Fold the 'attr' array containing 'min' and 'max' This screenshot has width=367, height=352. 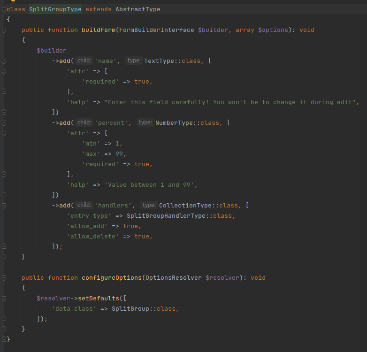[4, 133]
